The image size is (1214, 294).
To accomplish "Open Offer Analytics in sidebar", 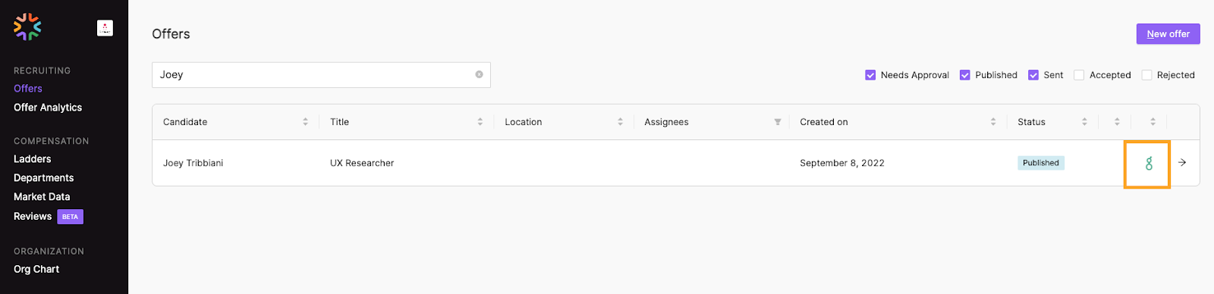I will pyautogui.click(x=48, y=108).
